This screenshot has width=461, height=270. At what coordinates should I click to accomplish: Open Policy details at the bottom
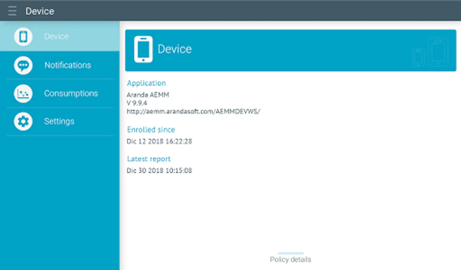290,259
